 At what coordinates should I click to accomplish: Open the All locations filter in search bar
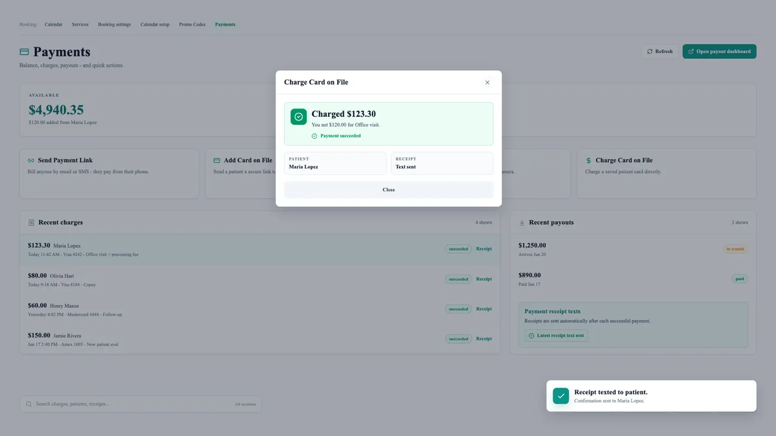tap(246, 404)
